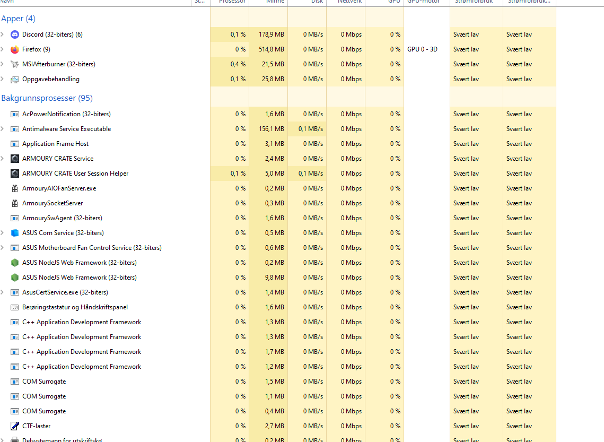Expand the Antimalware Service Executable row
604x442 pixels.
[x=2, y=129]
